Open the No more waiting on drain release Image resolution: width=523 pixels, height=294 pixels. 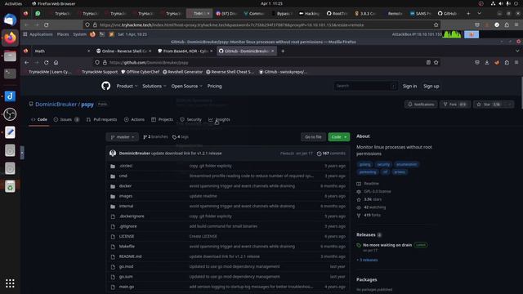pyautogui.click(x=387, y=245)
